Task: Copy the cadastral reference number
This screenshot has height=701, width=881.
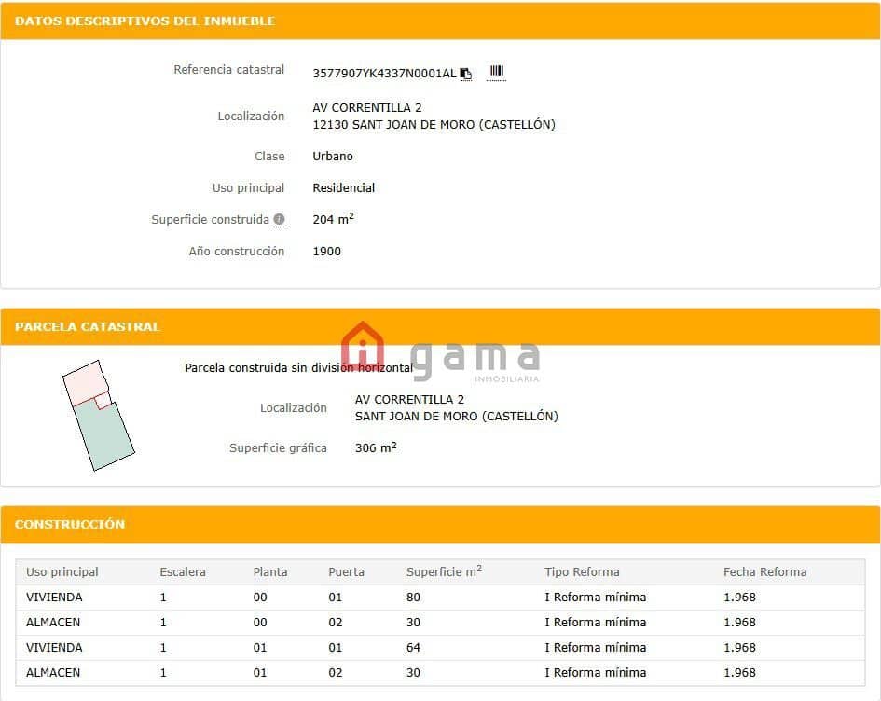Action: pyautogui.click(x=466, y=74)
